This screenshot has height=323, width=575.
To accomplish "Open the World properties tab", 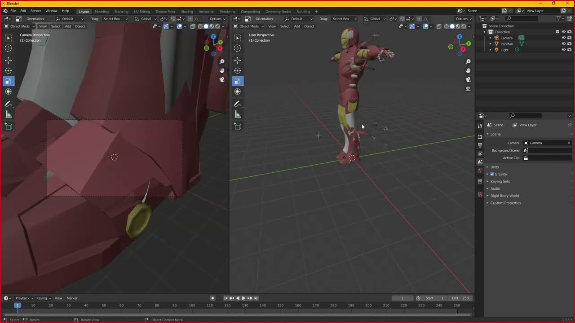I will pyautogui.click(x=480, y=170).
